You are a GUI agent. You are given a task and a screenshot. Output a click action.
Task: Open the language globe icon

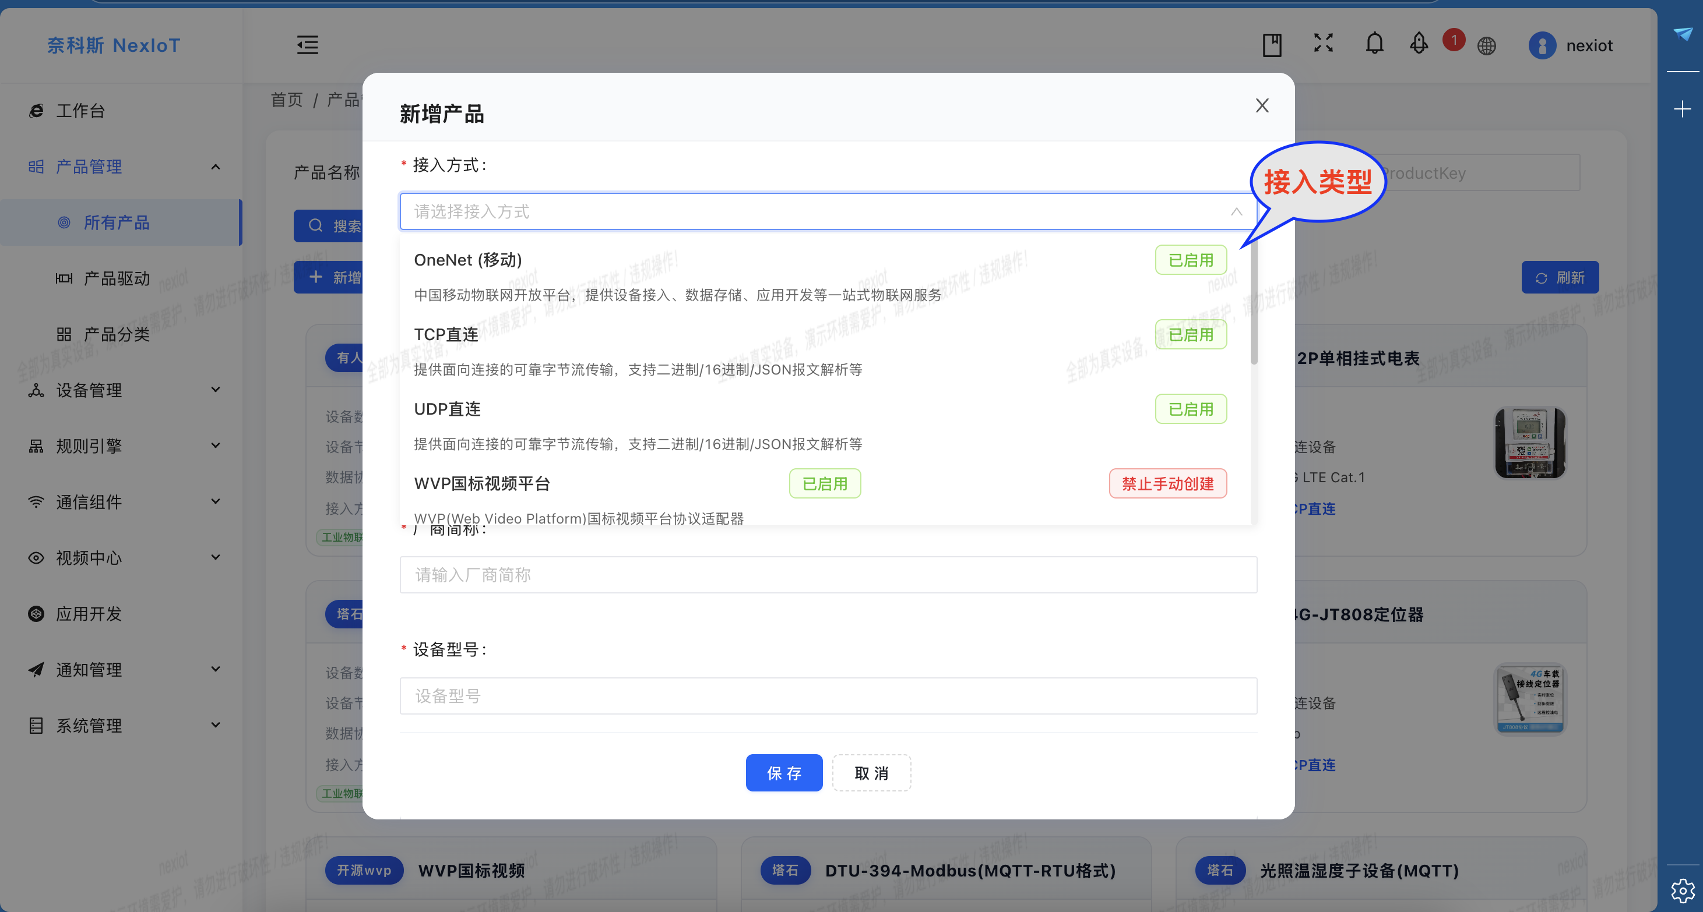click(1486, 45)
